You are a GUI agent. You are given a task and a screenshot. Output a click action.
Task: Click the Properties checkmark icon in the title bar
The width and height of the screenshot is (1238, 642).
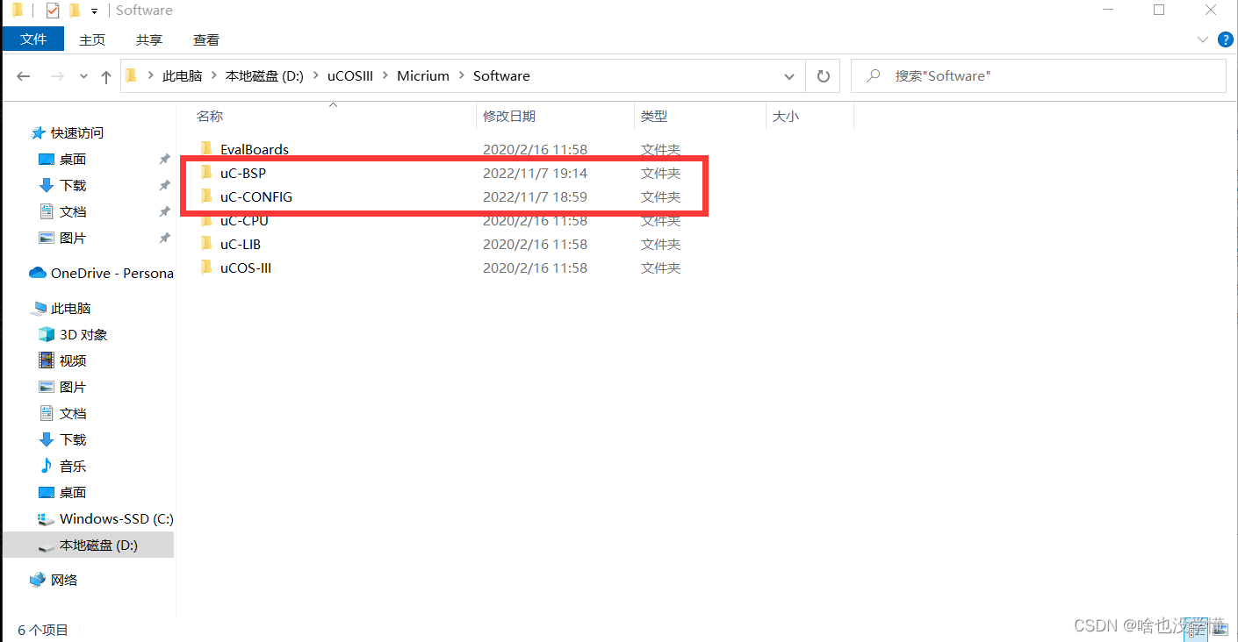52,11
